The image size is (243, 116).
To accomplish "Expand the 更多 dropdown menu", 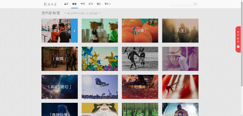I will (x=108, y=4).
